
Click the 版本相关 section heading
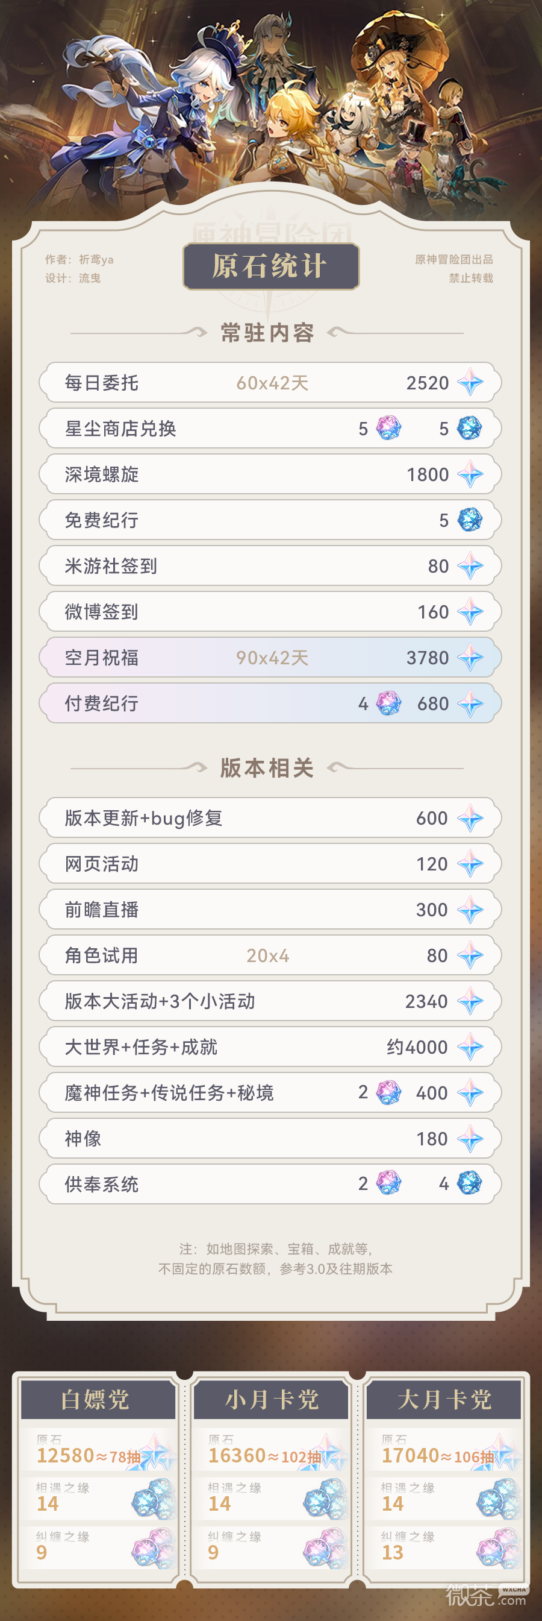pos(267,768)
